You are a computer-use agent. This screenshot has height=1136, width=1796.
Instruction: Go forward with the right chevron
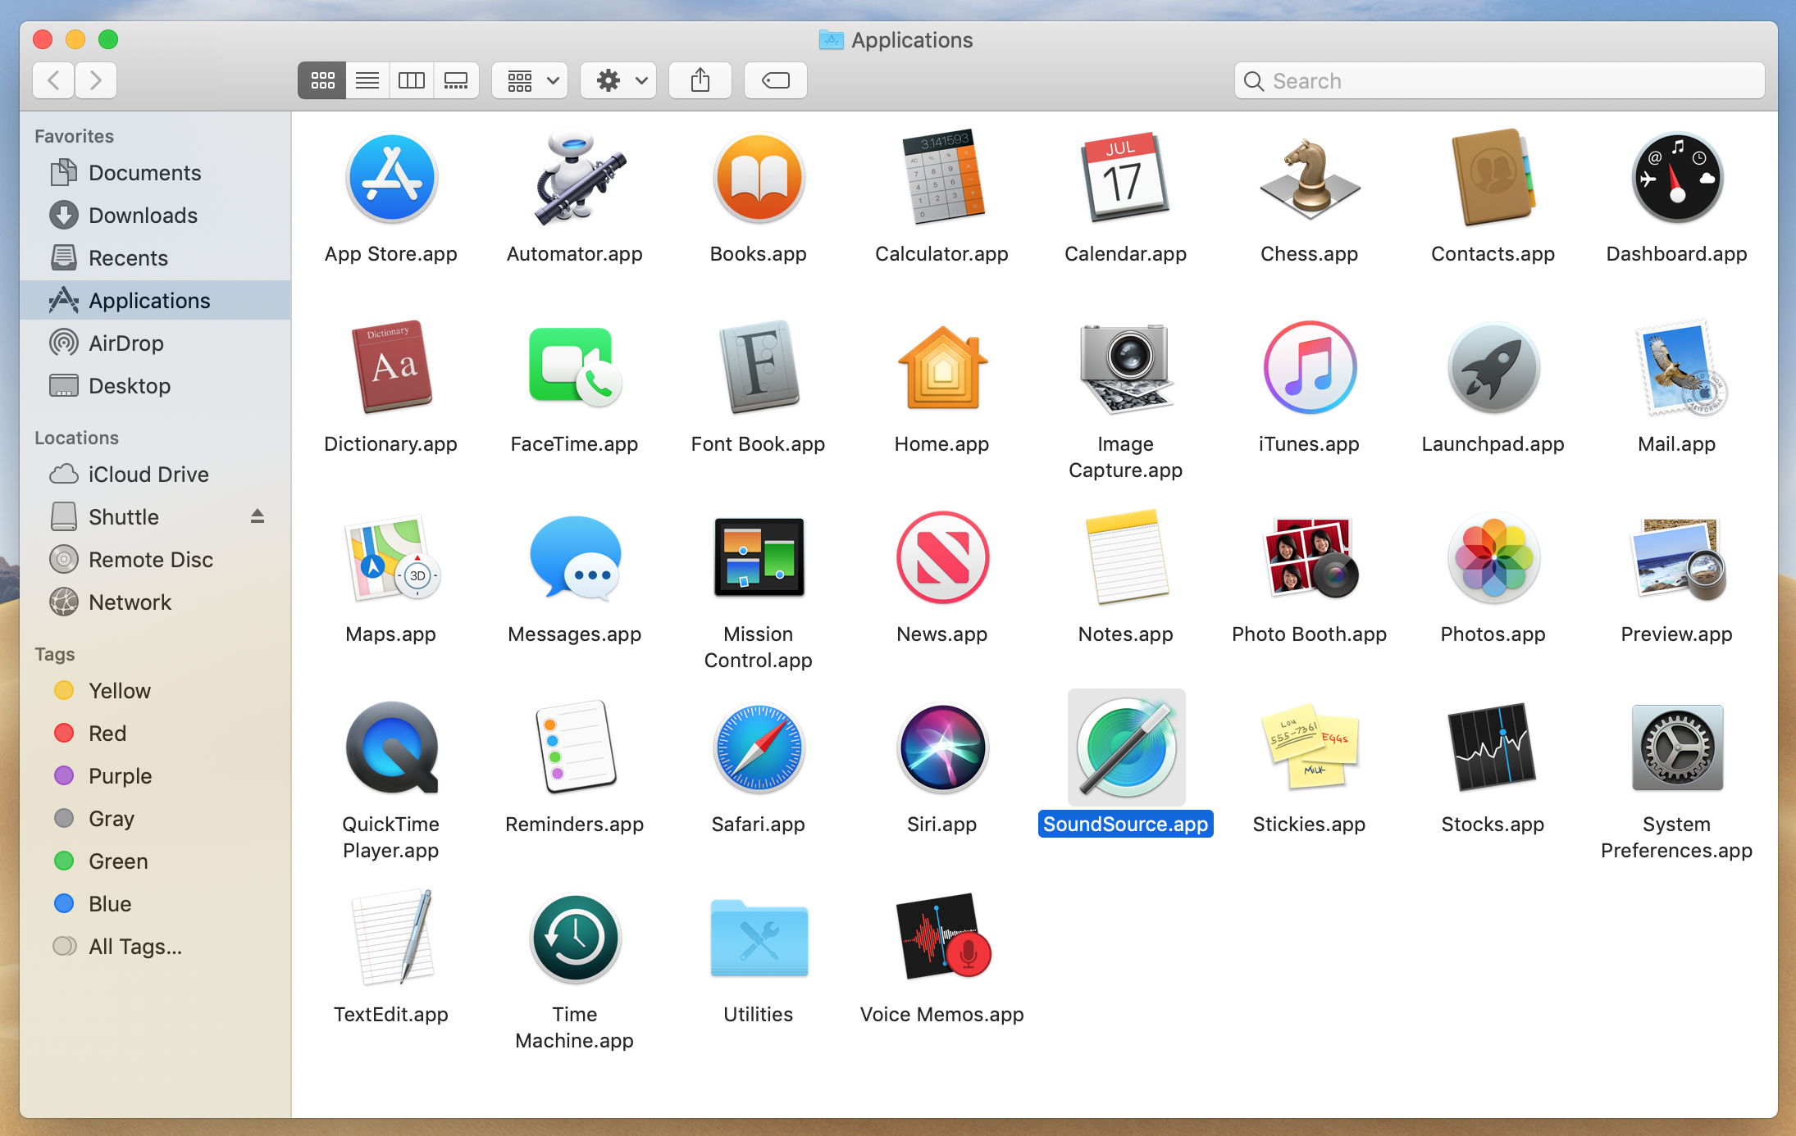click(96, 80)
